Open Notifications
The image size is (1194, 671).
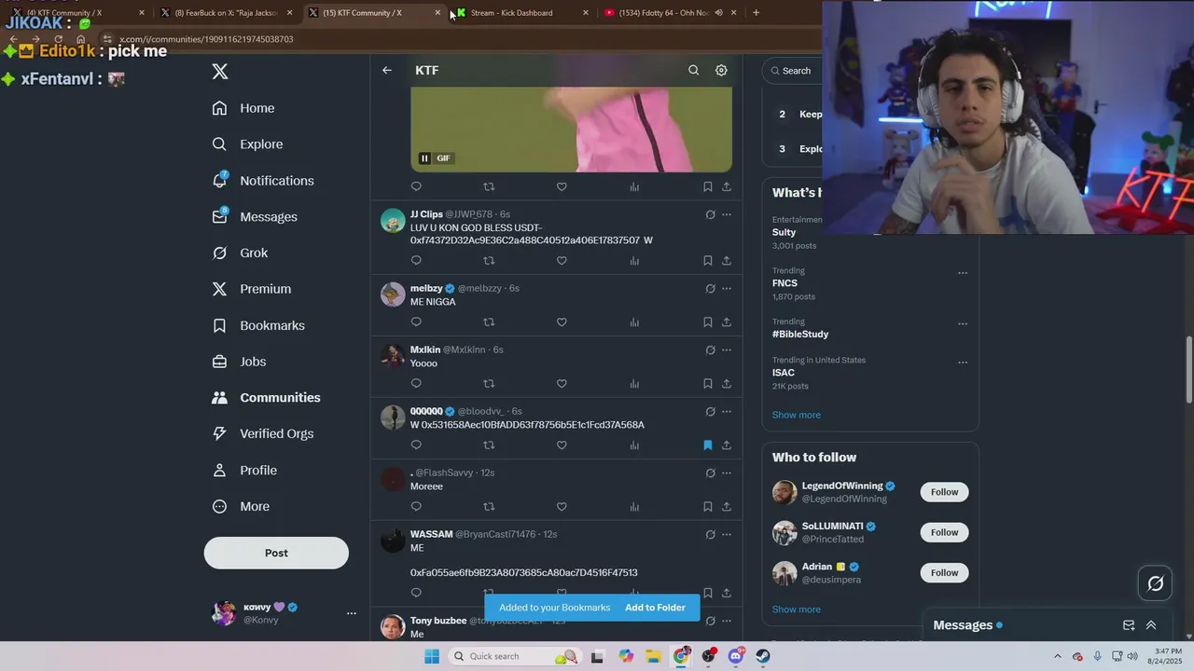click(264, 181)
